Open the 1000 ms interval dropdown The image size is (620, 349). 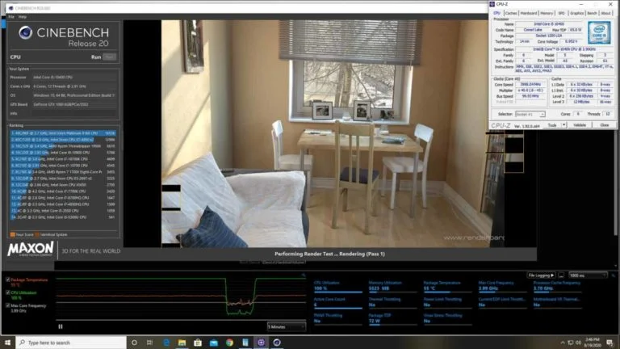(x=588, y=275)
